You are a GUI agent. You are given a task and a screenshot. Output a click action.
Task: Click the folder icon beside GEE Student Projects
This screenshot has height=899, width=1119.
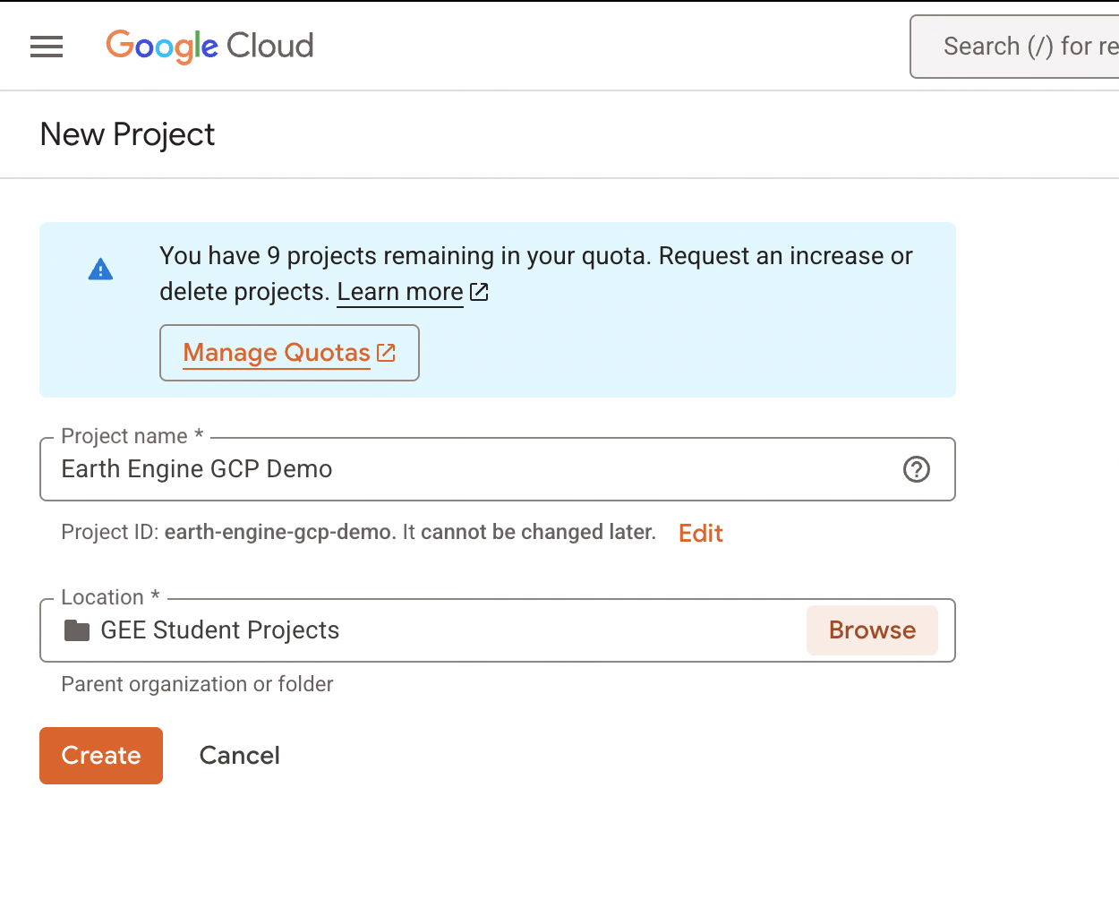coord(77,629)
